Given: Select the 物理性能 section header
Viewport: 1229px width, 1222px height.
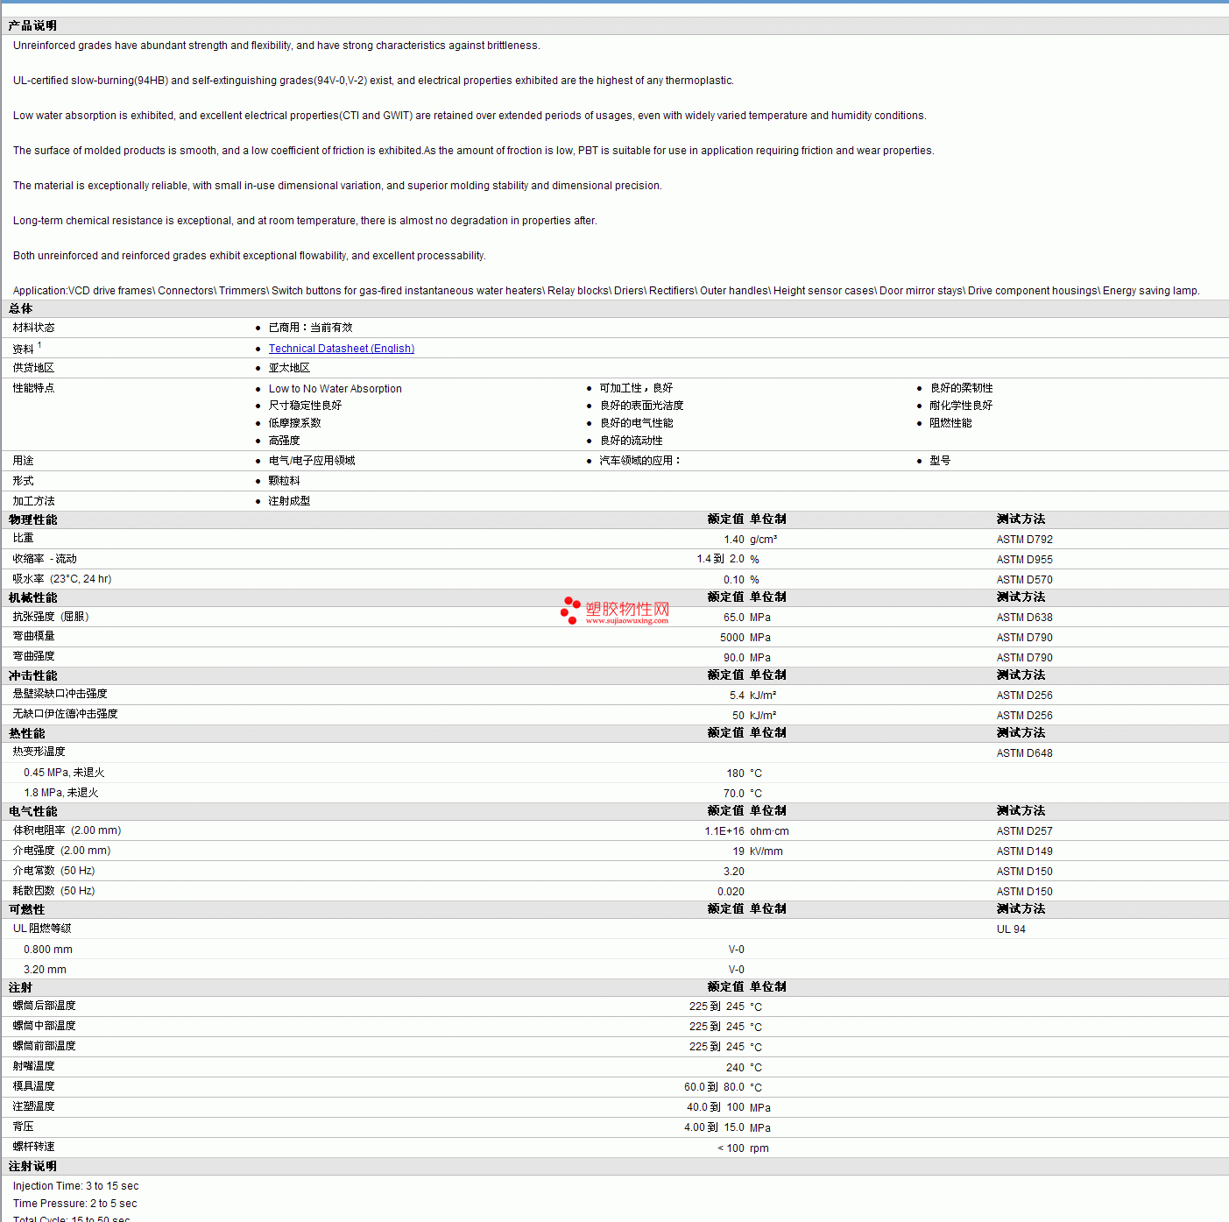Looking at the screenshot, I should tap(32, 520).
